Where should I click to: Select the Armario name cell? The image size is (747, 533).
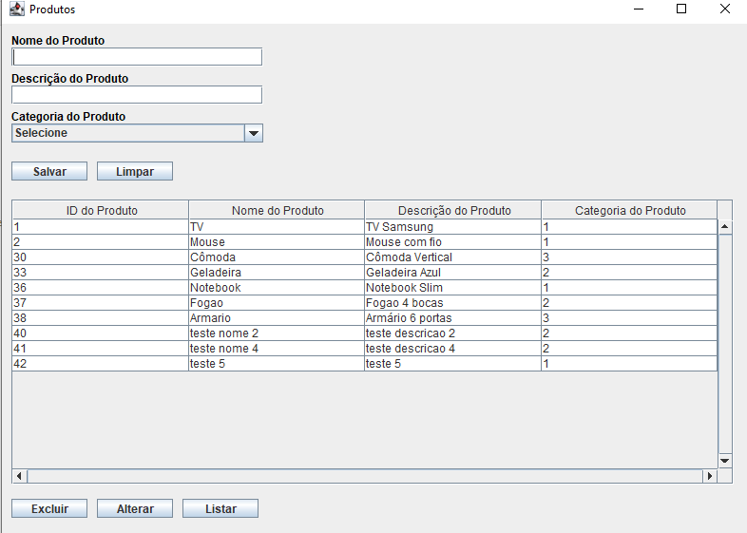click(x=277, y=318)
